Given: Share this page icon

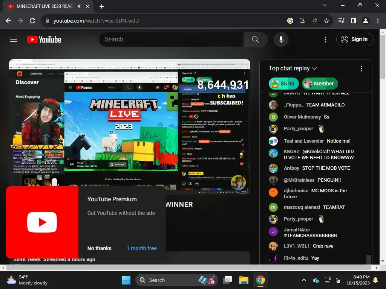Looking at the screenshot, I should pos(314,21).
